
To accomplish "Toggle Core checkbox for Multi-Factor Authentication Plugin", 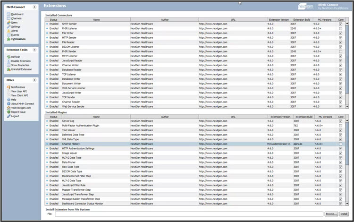I will [340, 126].
